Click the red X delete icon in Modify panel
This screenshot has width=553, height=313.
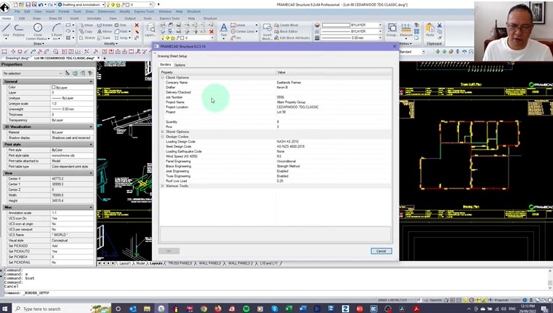point(137,25)
